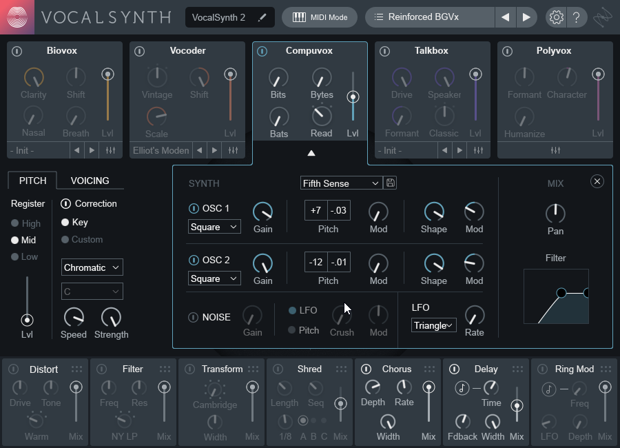Click the Compuvox Lvl slider handle

coord(353,97)
